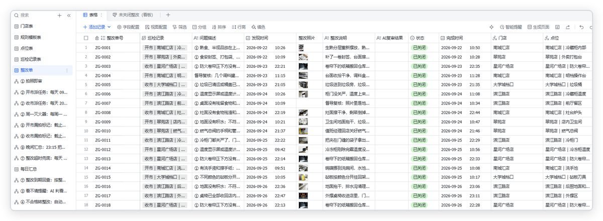This screenshot has height=221, width=603.
Task: Open more options for 整改单 sidebar item
Action: pos(67,70)
